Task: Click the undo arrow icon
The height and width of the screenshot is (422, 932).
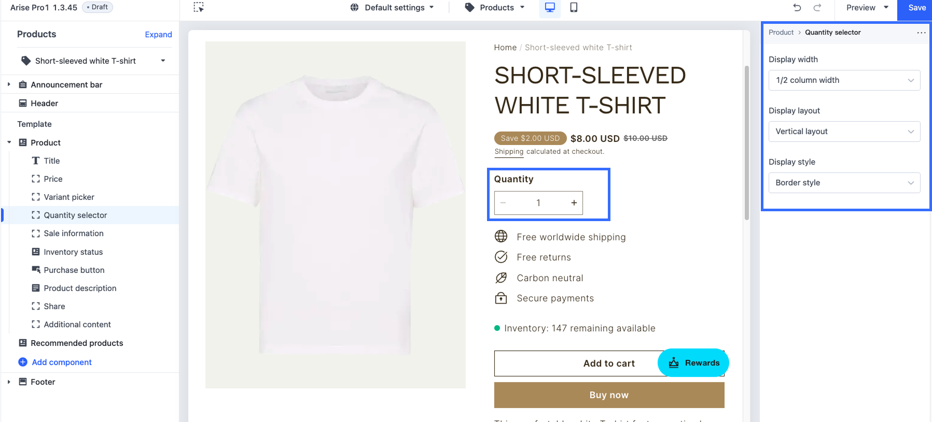Action: point(797,8)
